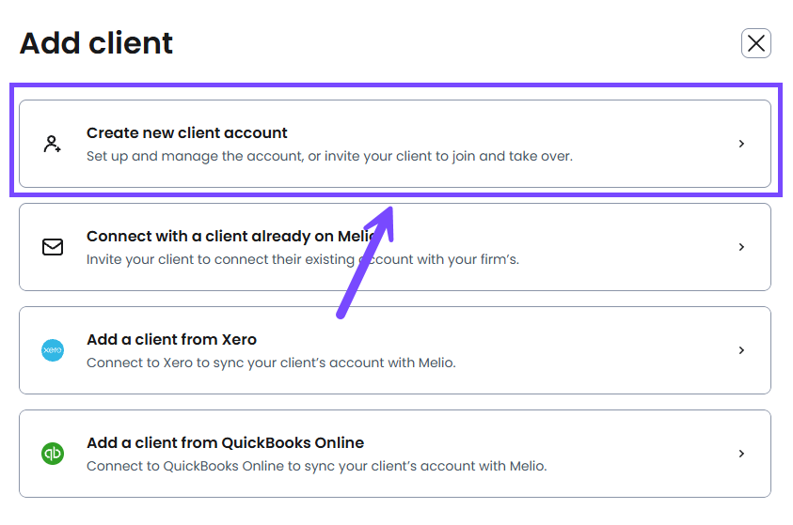
Task: Expand the Create new client account chevron
Action: click(x=741, y=144)
